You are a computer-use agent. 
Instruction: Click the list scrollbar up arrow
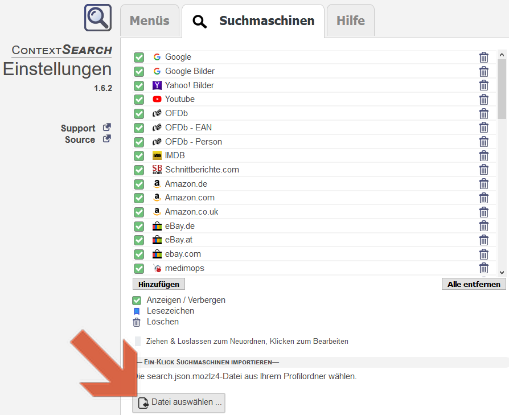click(502, 55)
